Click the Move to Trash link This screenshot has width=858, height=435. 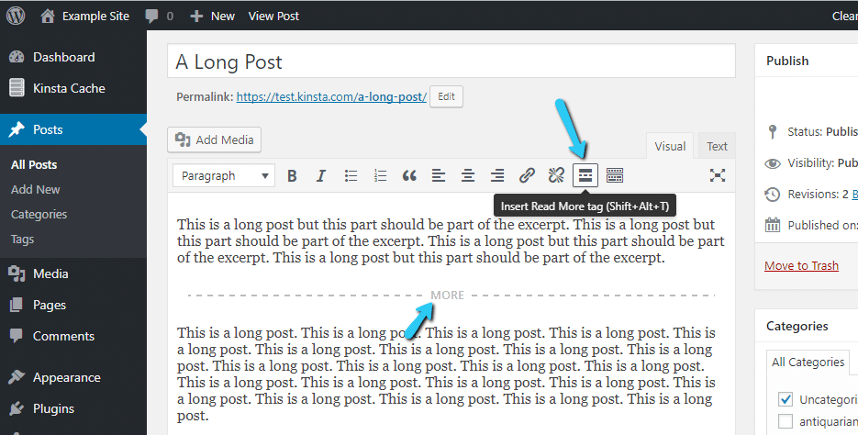click(801, 265)
